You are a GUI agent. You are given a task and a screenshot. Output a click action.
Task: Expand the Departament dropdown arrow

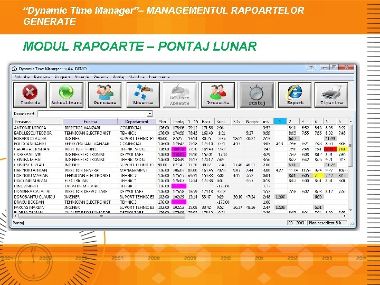click(150, 113)
